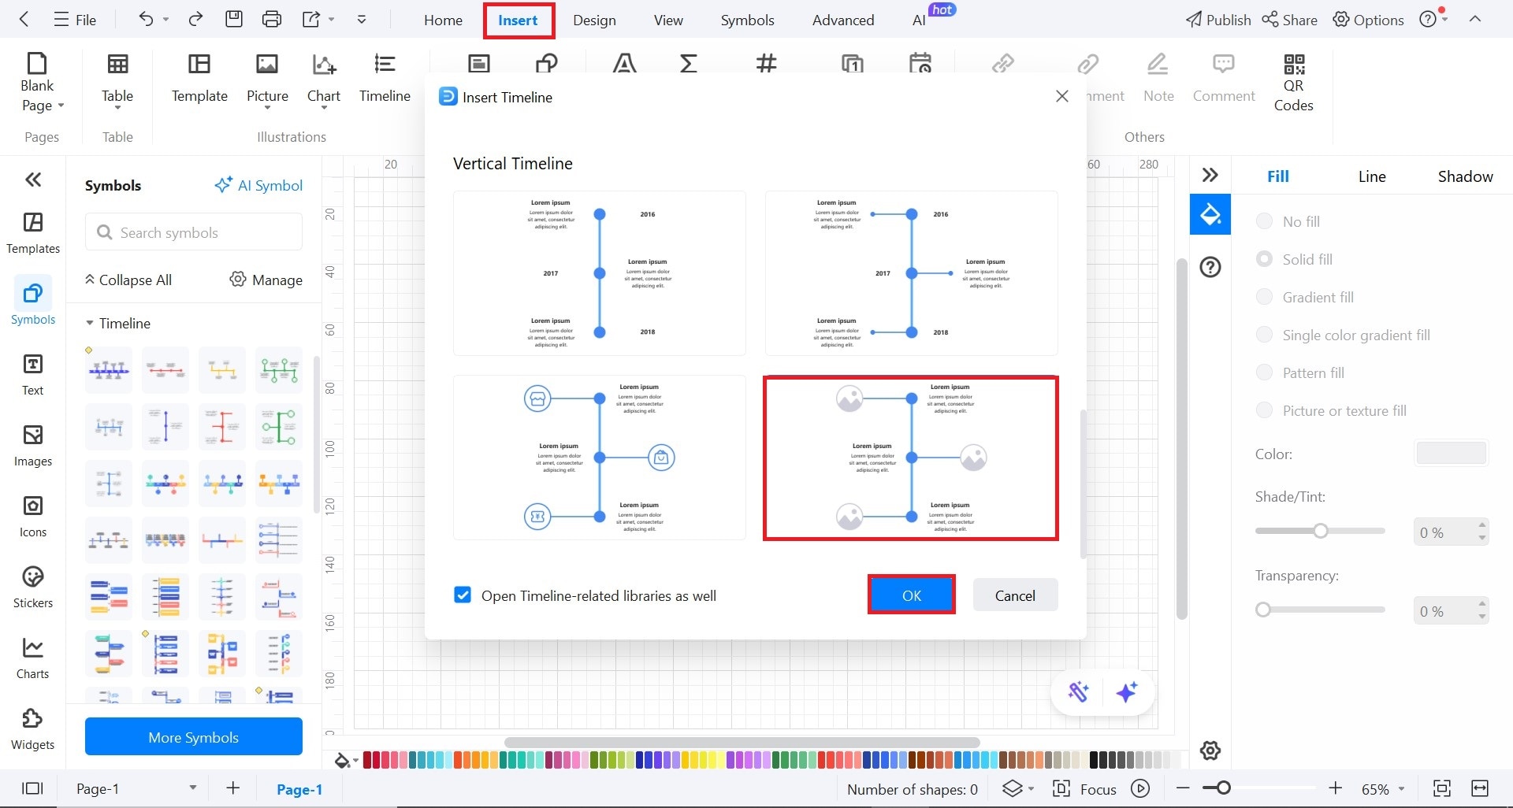The image size is (1513, 808).
Task: Open the Home tab
Action: (443, 20)
